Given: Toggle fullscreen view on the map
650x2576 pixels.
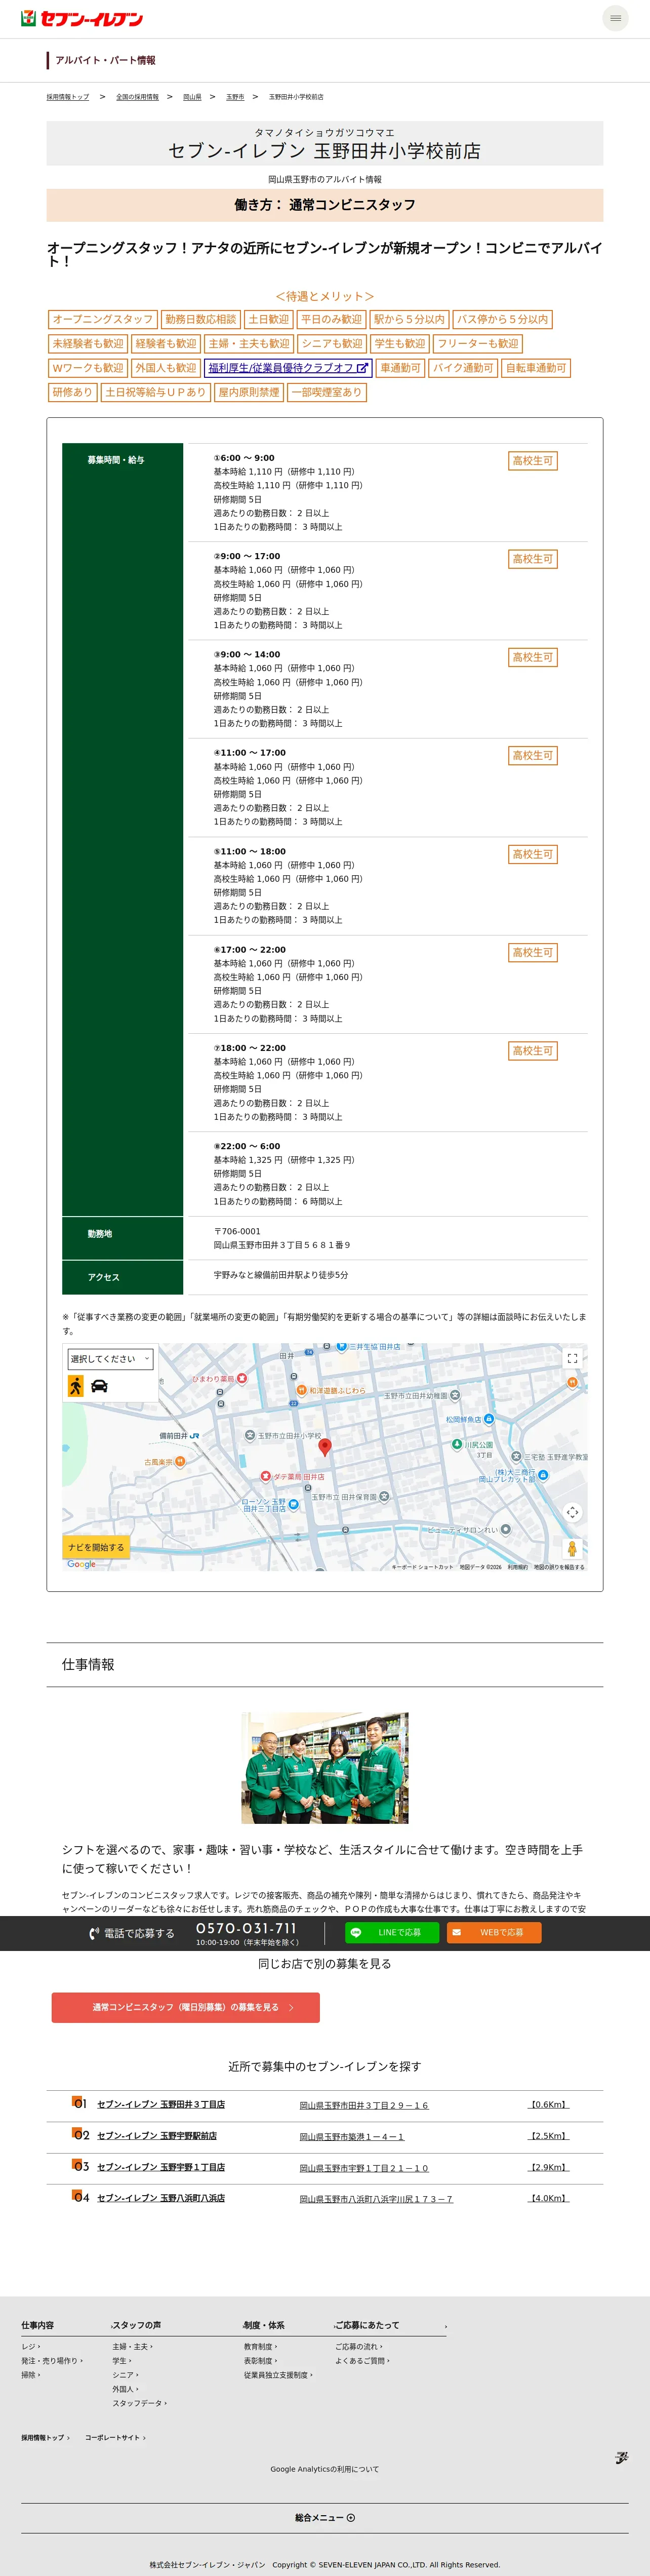Looking at the screenshot, I should click(572, 1358).
